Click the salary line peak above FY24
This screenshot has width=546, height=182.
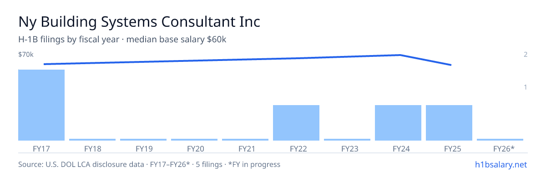click(x=399, y=55)
